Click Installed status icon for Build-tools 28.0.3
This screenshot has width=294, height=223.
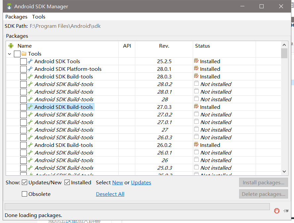tap(196, 76)
